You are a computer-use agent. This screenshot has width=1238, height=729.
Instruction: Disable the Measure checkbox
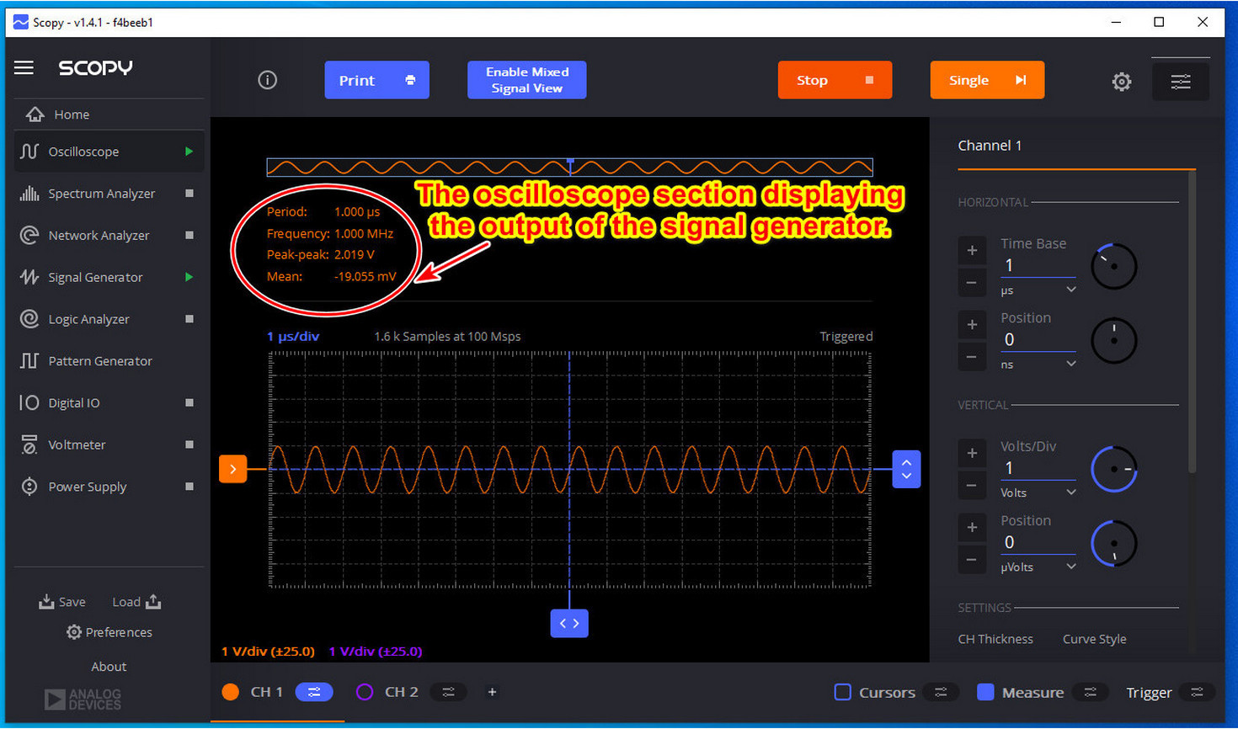point(985,692)
